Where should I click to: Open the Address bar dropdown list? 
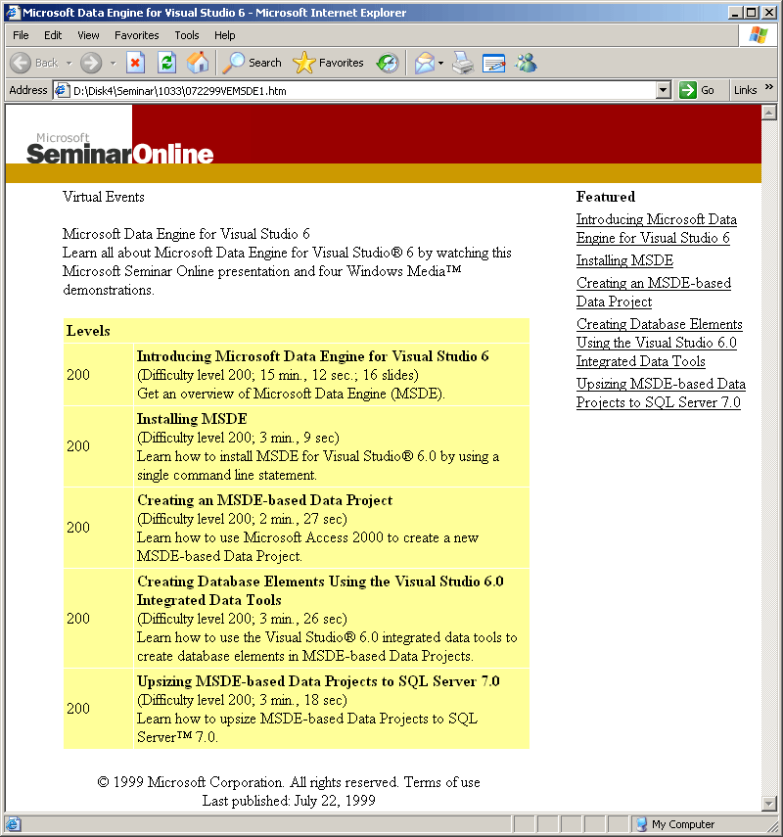pos(663,90)
